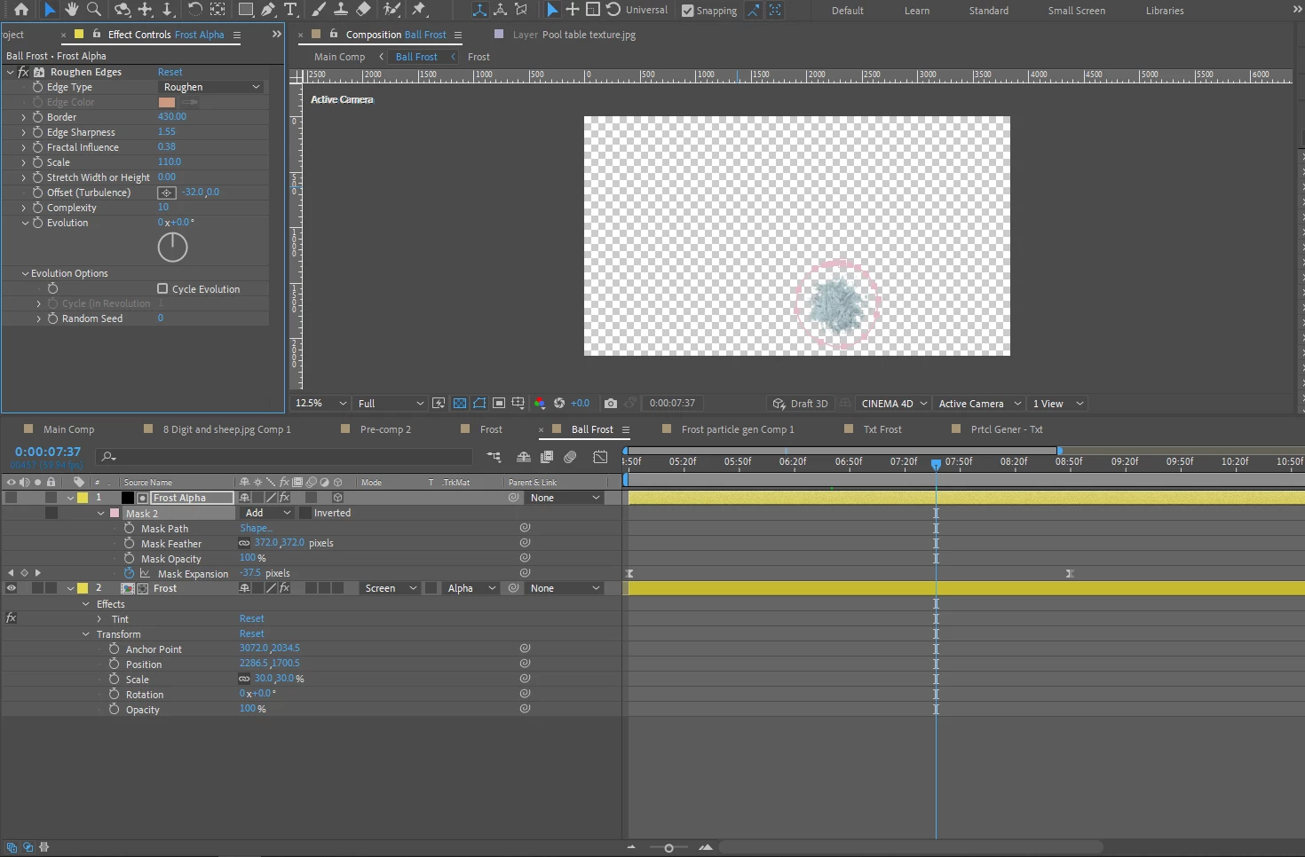The height and width of the screenshot is (857, 1305).
Task: Check the Inverted mask box
Action: pyautogui.click(x=305, y=513)
